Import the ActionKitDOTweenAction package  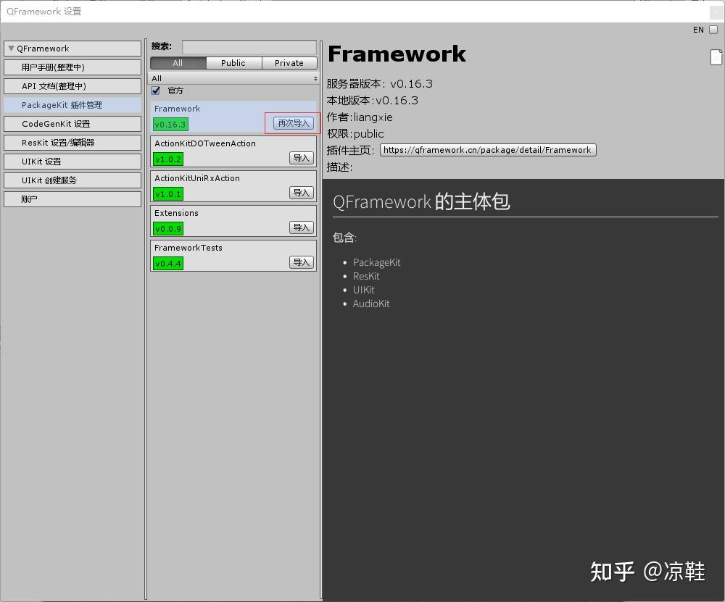point(301,158)
